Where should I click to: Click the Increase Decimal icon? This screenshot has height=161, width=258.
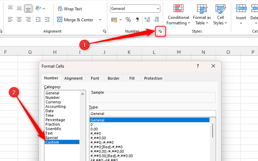(x=147, y=20)
